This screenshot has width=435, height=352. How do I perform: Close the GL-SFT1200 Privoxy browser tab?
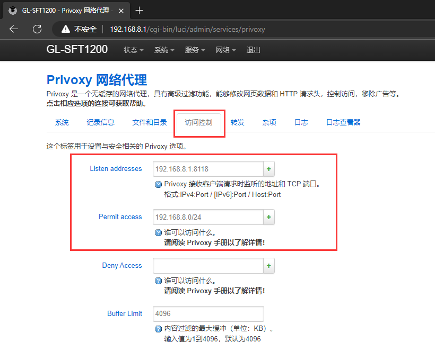(x=121, y=11)
